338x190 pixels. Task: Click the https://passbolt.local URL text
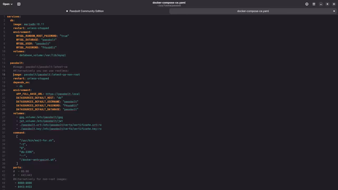[63, 94]
